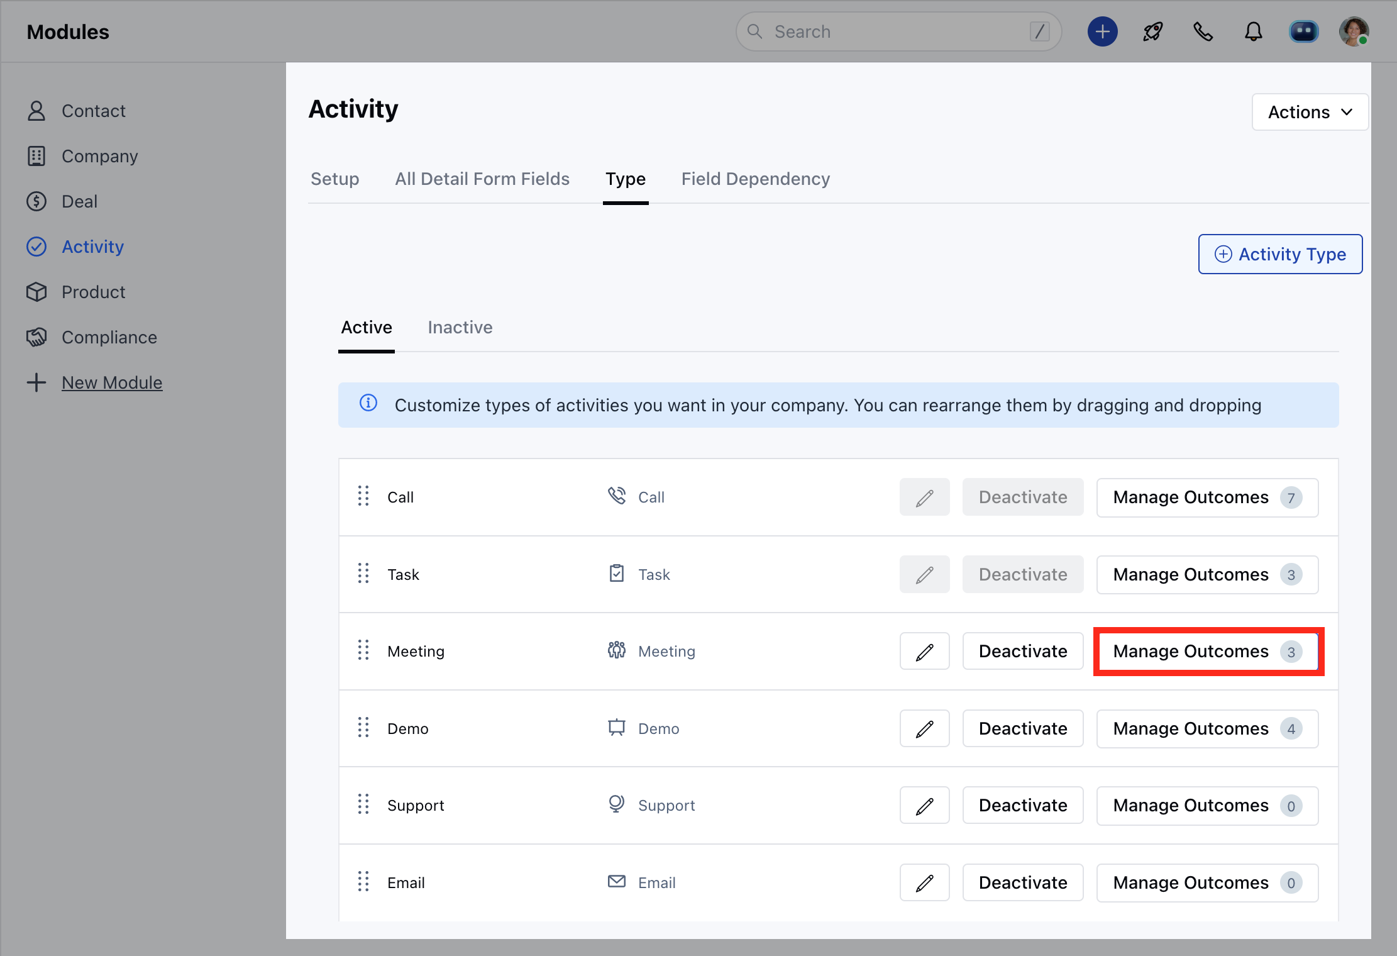Switch to the Field Dependency tab
This screenshot has height=956, width=1397.
pyautogui.click(x=755, y=179)
